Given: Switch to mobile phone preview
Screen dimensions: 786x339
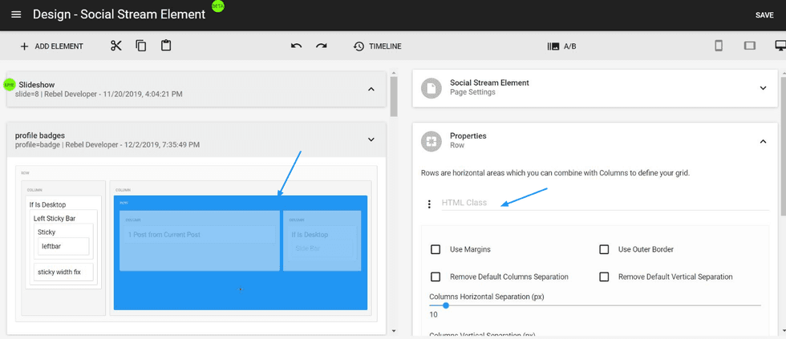Looking at the screenshot, I should pos(719,46).
